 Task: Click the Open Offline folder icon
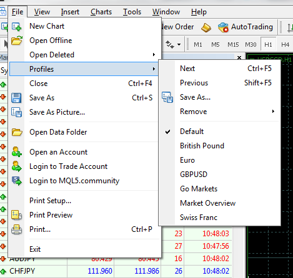click(17, 41)
